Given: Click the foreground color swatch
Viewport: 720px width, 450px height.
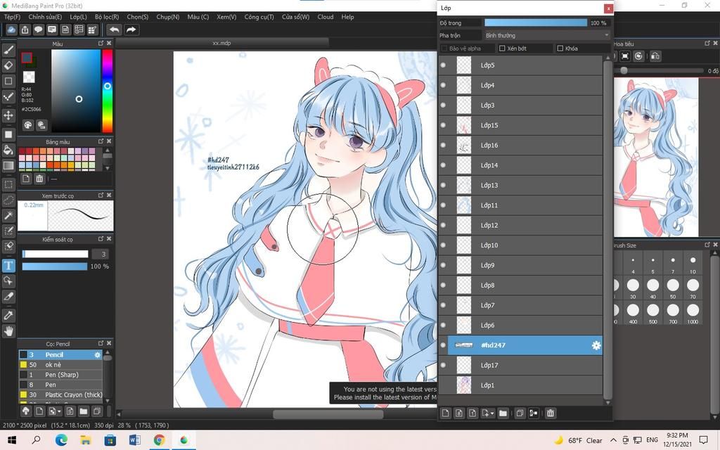Looking at the screenshot, I should pos(27,58).
